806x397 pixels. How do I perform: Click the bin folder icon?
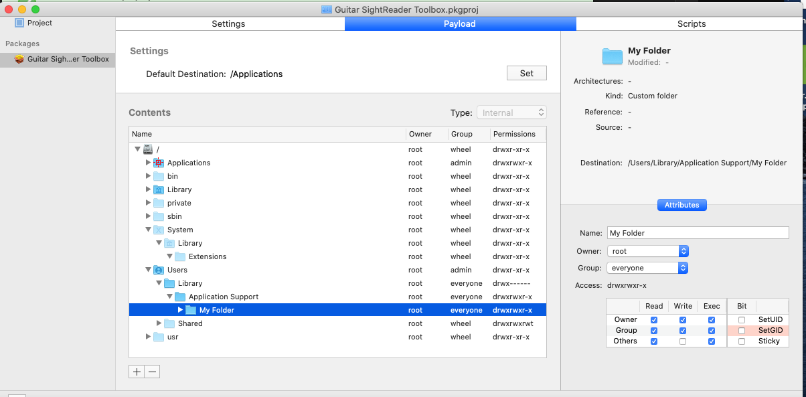[159, 176]
